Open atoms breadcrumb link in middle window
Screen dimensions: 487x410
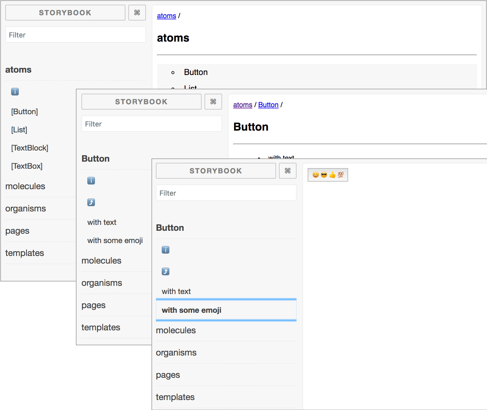pos(243,105)
